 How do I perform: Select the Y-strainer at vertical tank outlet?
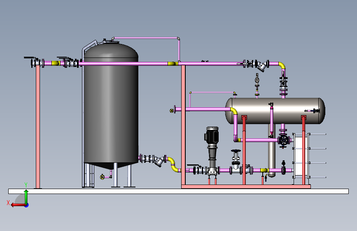(x=159, y=161)
